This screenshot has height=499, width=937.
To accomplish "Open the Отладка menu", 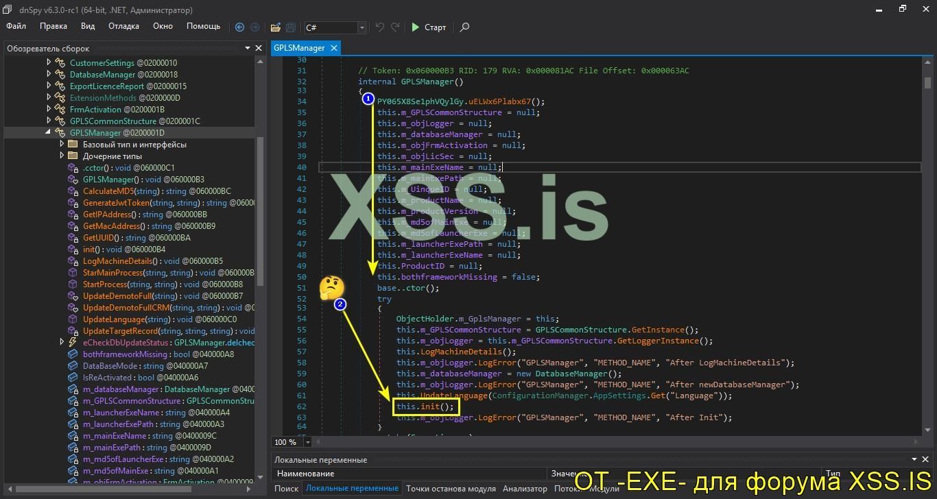I will point(123,26).
